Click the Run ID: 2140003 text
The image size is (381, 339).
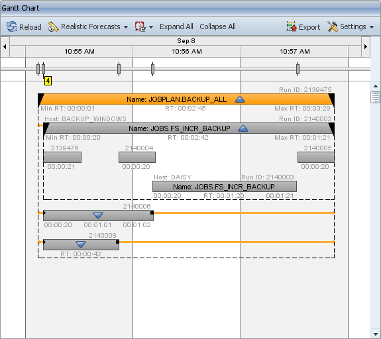click(x=268, y=177)
